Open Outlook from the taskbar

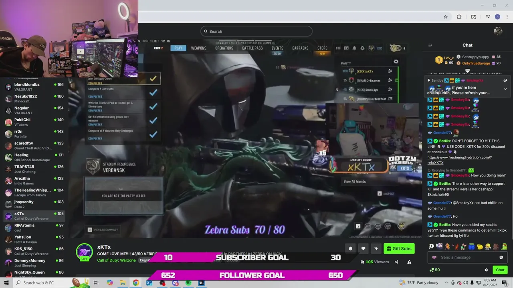tap(149, 283)
